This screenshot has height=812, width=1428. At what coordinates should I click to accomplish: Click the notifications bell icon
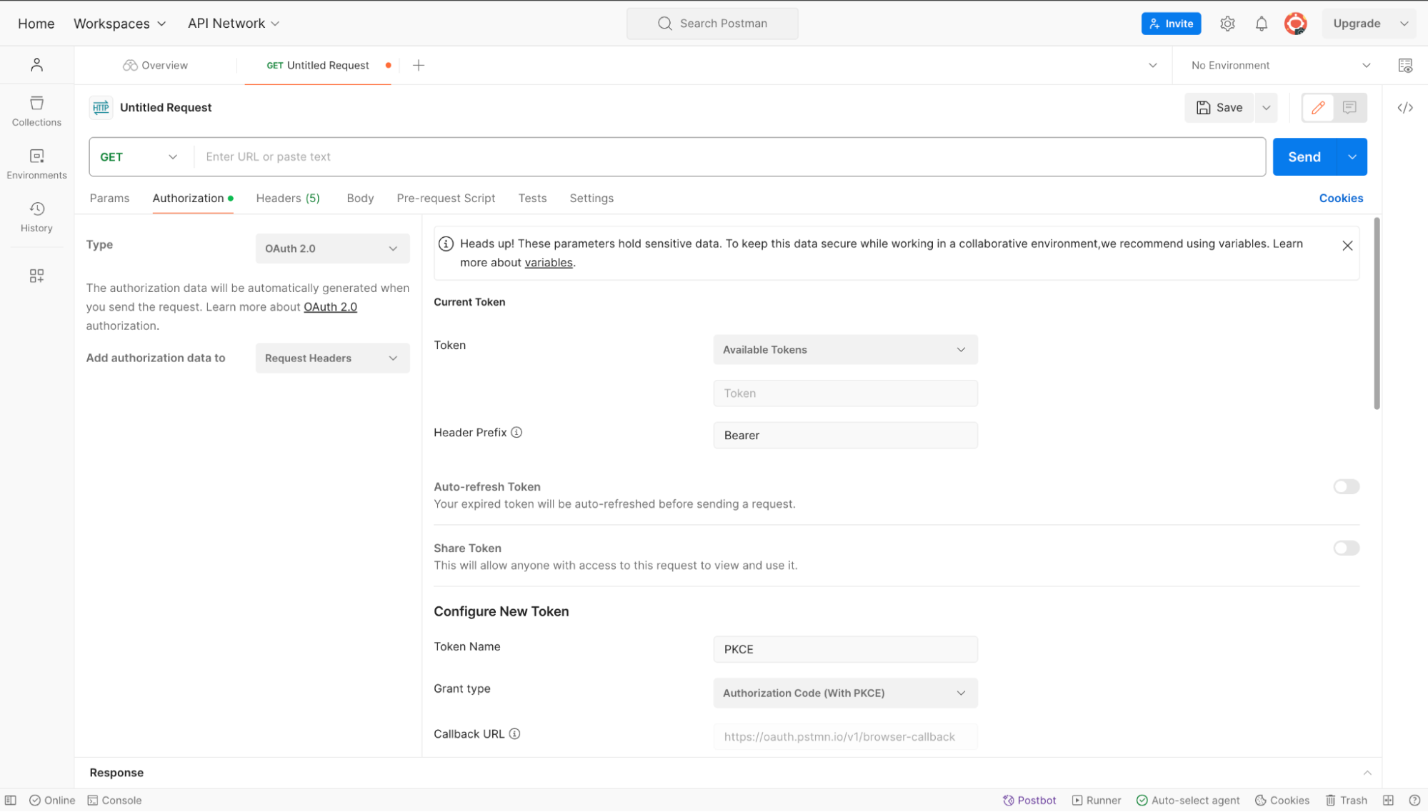[1261, 24]
